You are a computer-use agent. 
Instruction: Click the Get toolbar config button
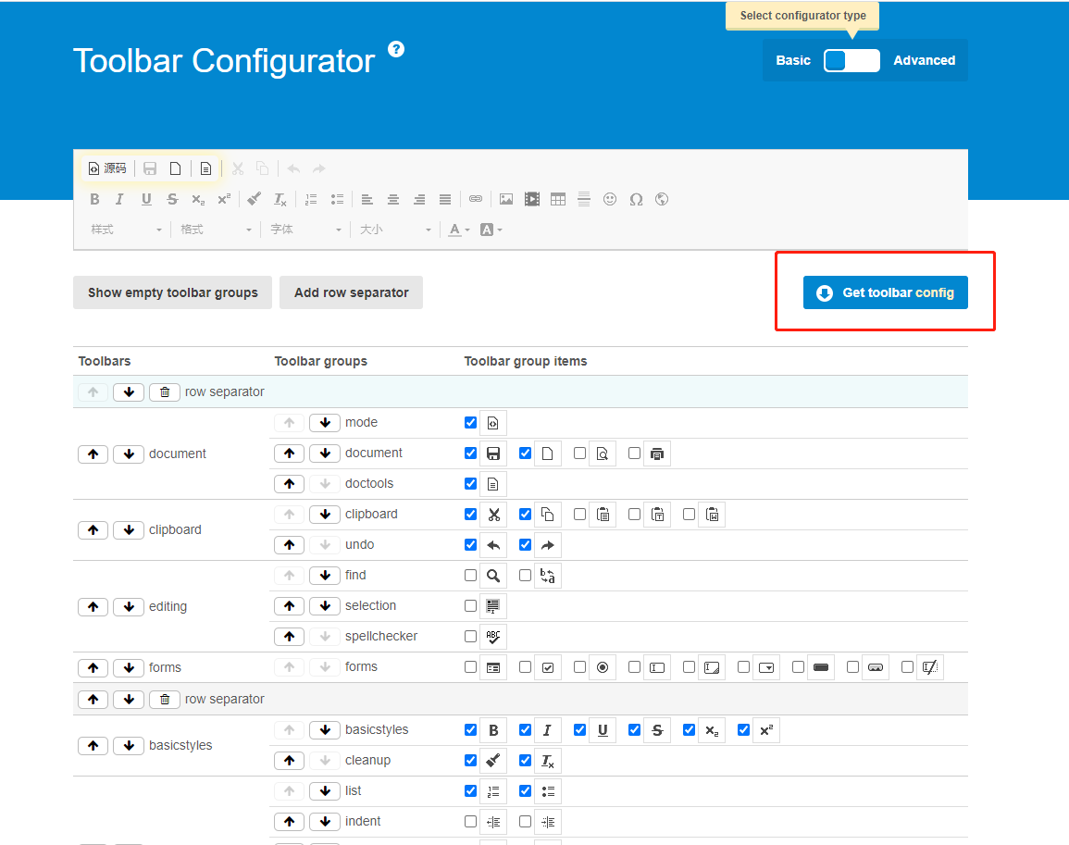pos(885,292)
